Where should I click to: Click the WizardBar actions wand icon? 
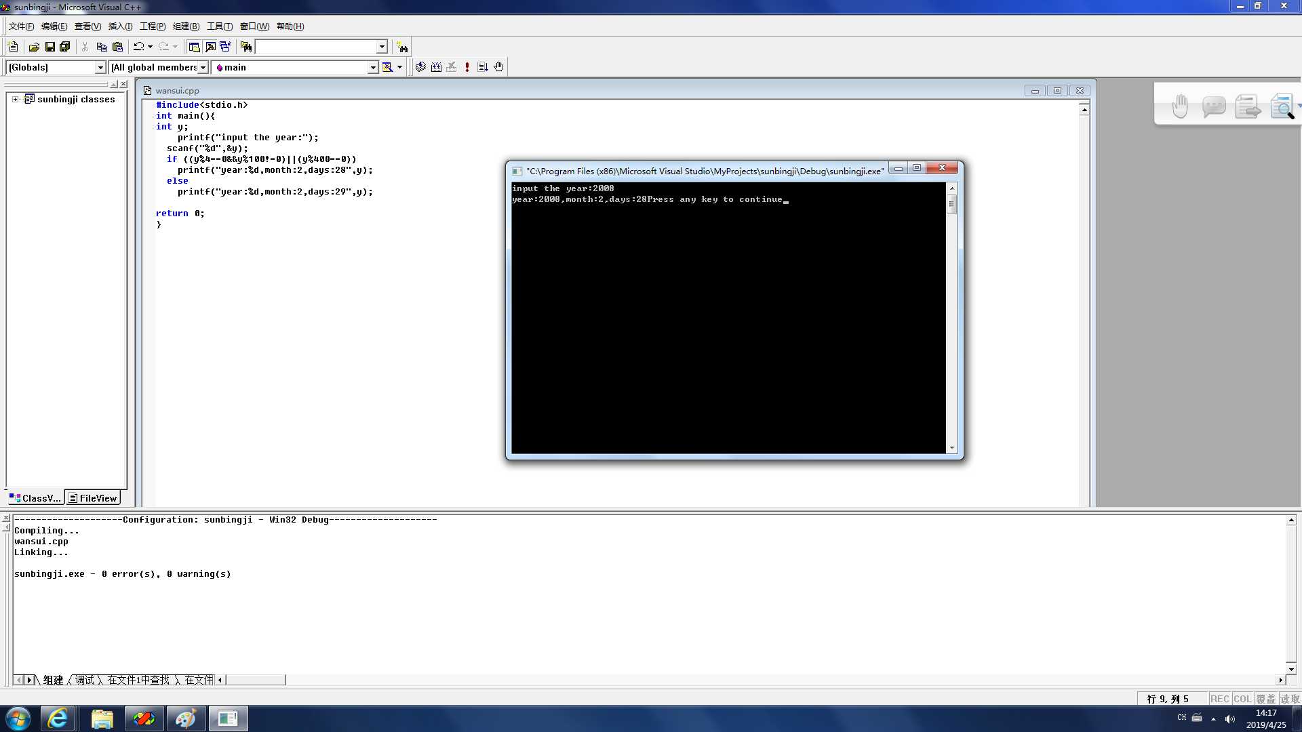(387, 67)
